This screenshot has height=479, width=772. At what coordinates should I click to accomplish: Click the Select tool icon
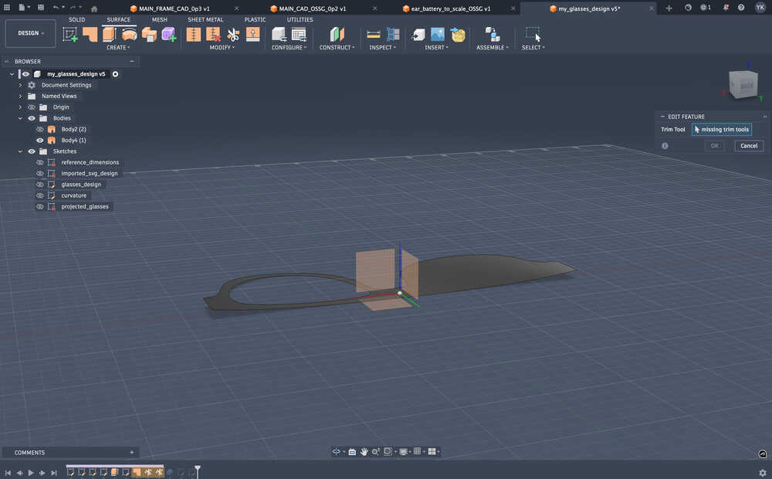533,35
